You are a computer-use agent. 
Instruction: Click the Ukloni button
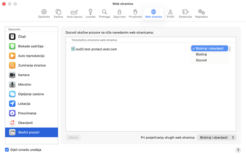tap(73, 138)
